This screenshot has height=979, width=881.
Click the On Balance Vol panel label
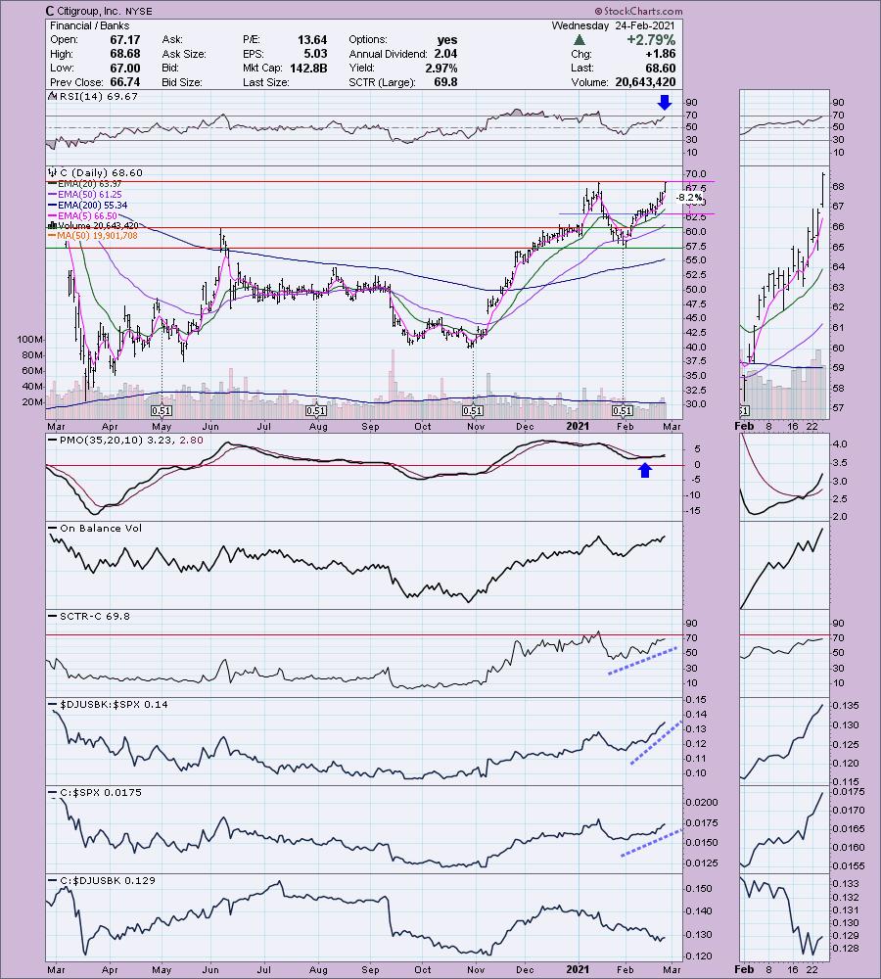101,528
